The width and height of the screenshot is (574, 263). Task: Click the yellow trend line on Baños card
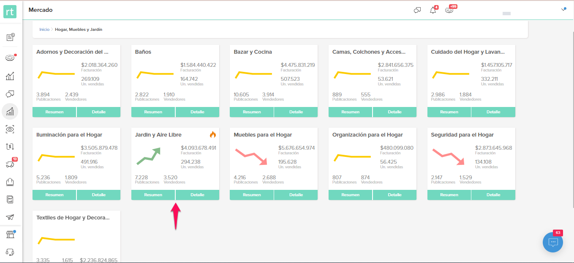coord(155,74)
